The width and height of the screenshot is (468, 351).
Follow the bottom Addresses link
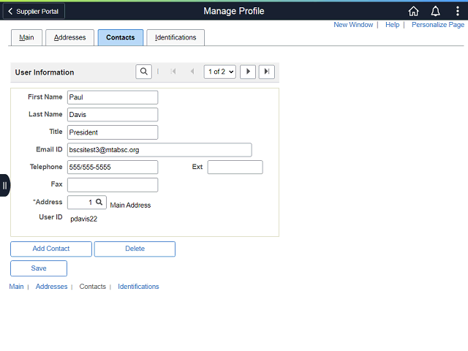click(x=52, y=287)
